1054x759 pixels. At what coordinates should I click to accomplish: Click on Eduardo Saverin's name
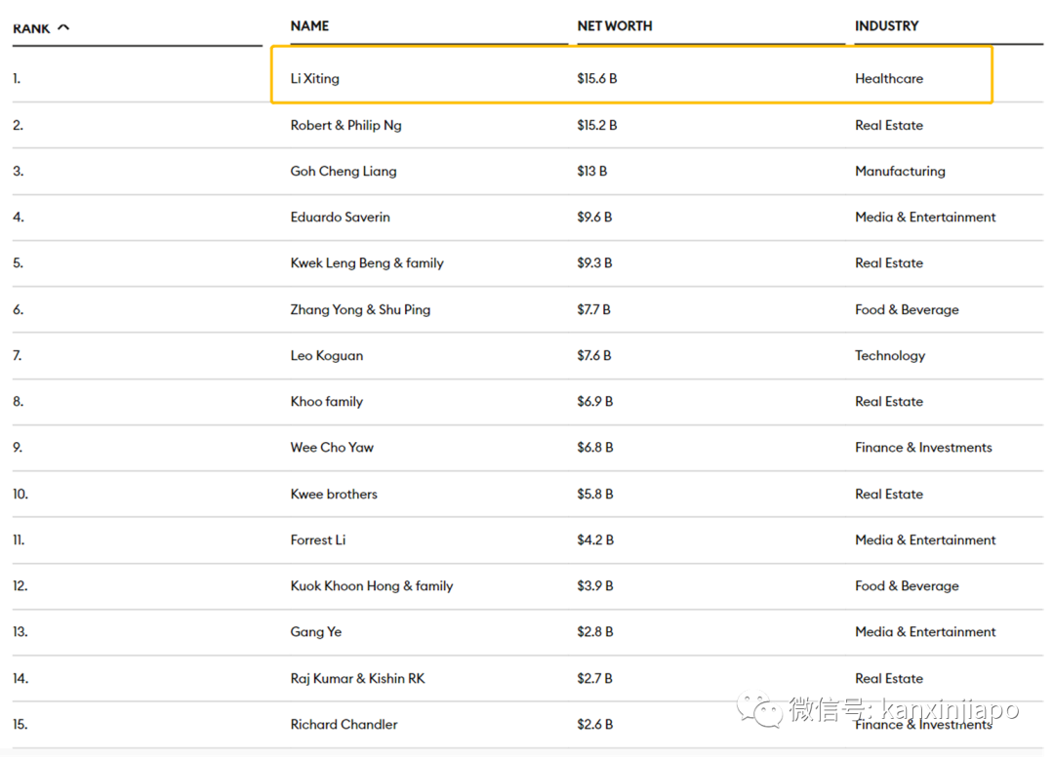pos(340,218)
